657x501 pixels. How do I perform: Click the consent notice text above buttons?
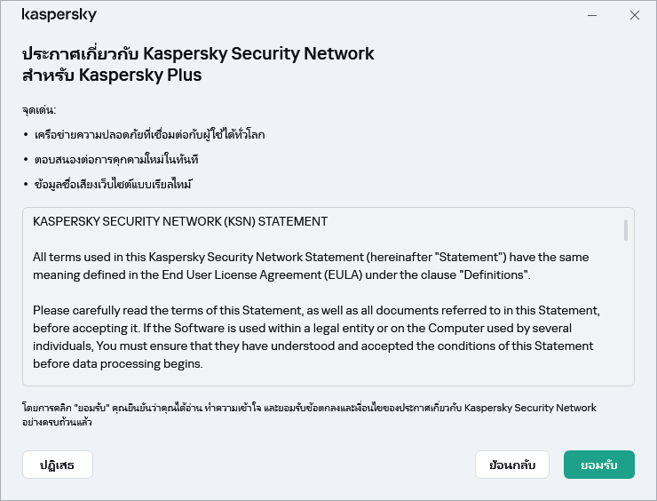(x=309, y=415)
